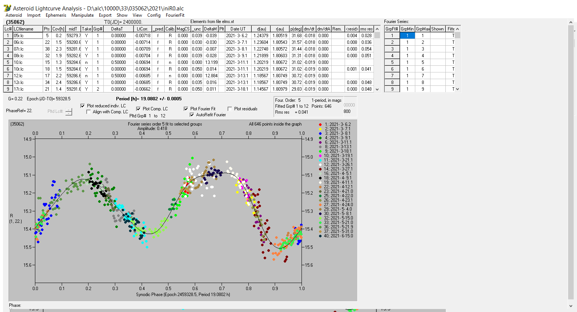Click the cyan legend dot for 2021-3-21.1
The width and height of the screenshot is (577, 312).
(x=320, y=160)
